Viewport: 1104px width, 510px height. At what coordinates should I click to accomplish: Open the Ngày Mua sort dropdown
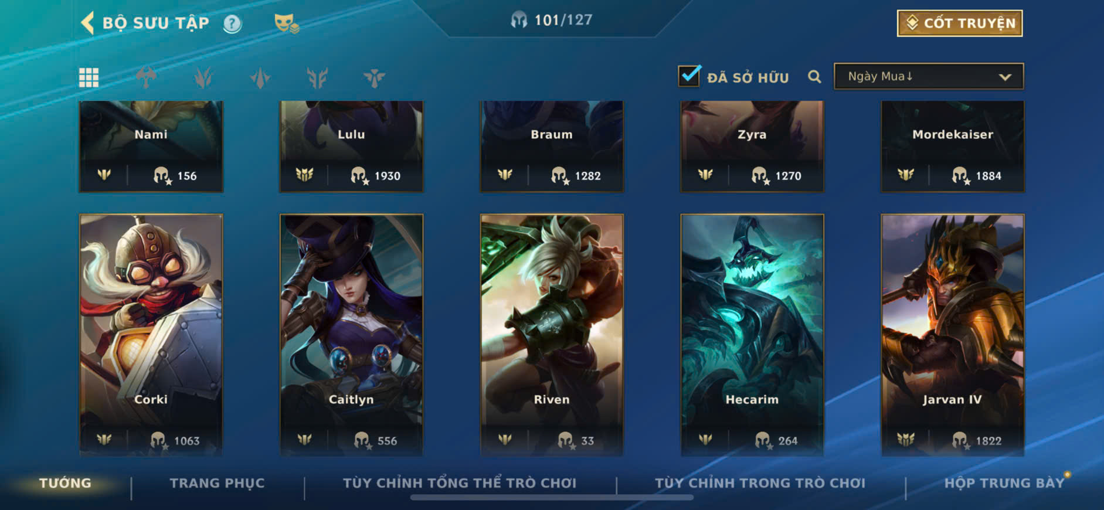[929, 76]
